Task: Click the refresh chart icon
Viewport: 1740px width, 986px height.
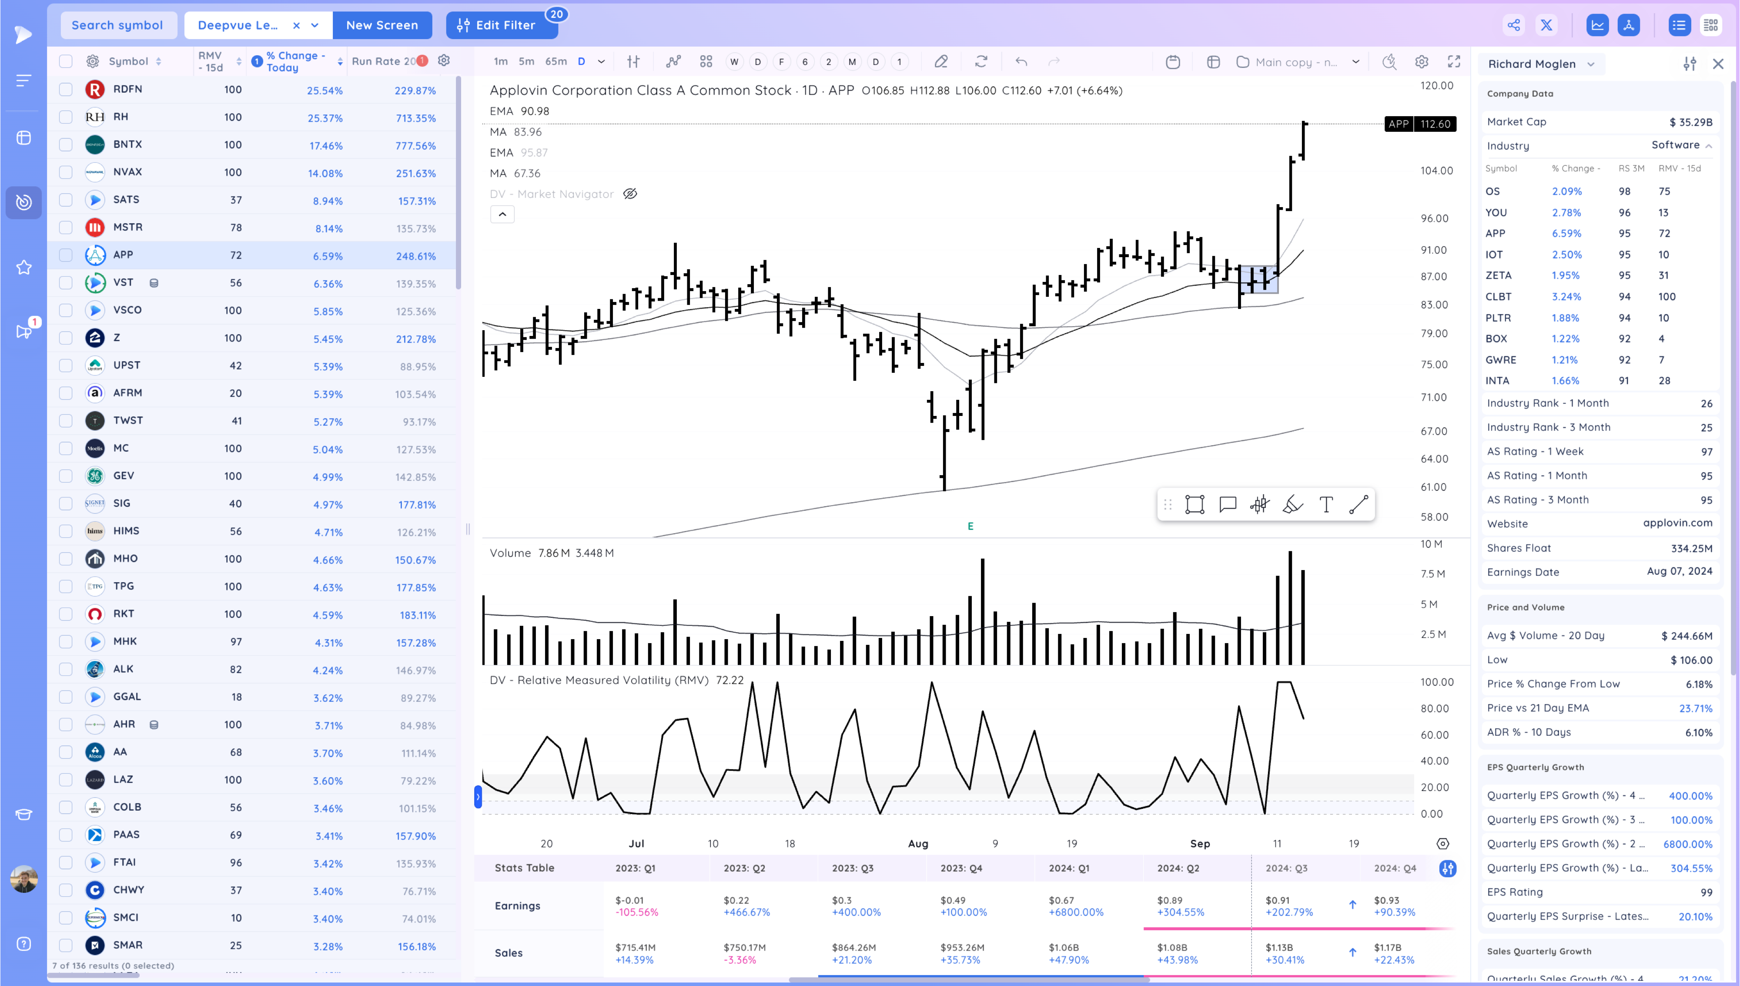Action: coord(980,62)
